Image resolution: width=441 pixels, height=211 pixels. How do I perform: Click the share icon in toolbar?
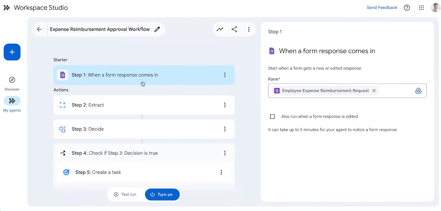pos(234,29)
